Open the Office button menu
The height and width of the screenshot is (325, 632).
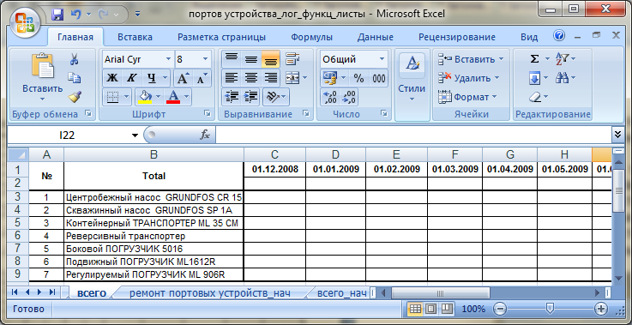[x=25, y=22]
